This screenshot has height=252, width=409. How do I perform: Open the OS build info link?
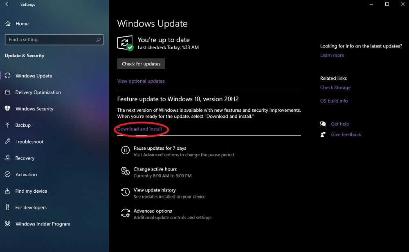click(334, 101)
